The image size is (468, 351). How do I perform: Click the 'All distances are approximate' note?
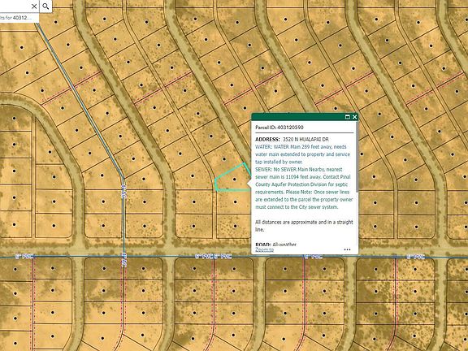(304, 226)
